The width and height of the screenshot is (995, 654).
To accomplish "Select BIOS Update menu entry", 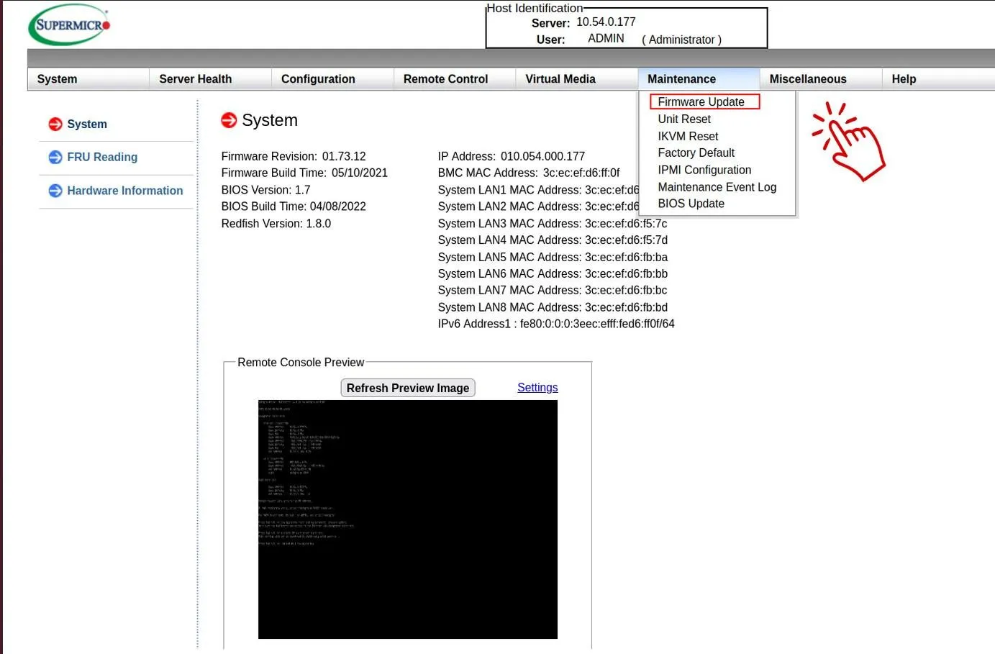I will [691, 204].
